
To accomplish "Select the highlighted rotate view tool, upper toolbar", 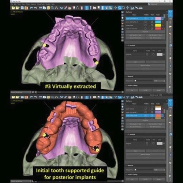I will (120, 8).
